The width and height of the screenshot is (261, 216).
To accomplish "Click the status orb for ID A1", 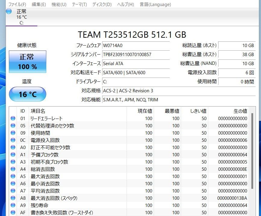I will pyautogui.click(x=13, y=154).
